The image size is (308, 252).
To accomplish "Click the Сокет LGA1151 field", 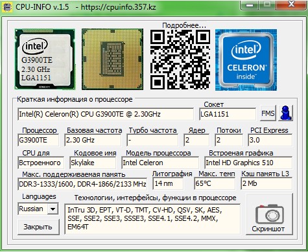I will (228, 114).
